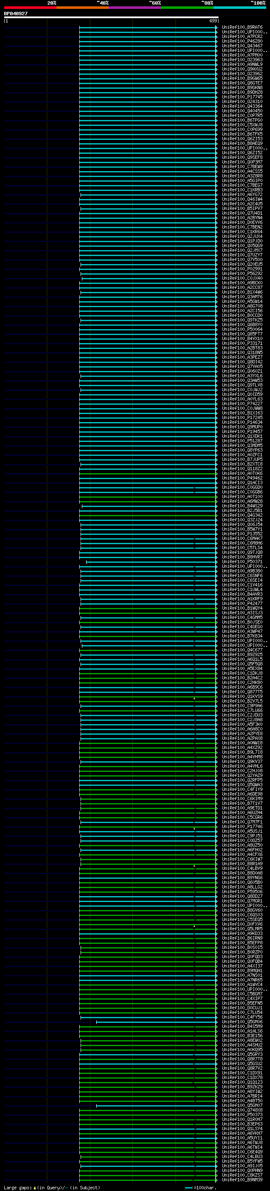Open hit UniRef100_Q1Q123
Image resolution: width=270 pixels, height=1191 pixels.
coord(242,1082)
